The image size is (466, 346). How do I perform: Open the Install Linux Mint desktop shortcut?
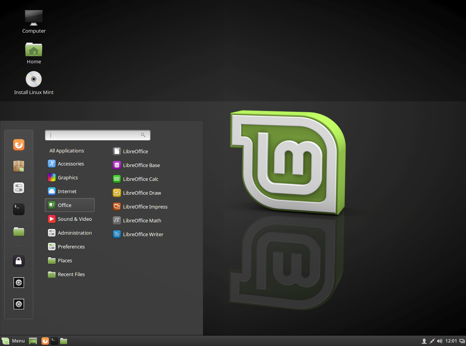coord(34,79)
